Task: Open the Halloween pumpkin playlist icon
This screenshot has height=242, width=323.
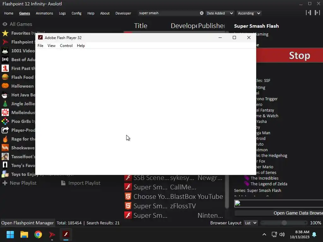Action: pos(5,86)
